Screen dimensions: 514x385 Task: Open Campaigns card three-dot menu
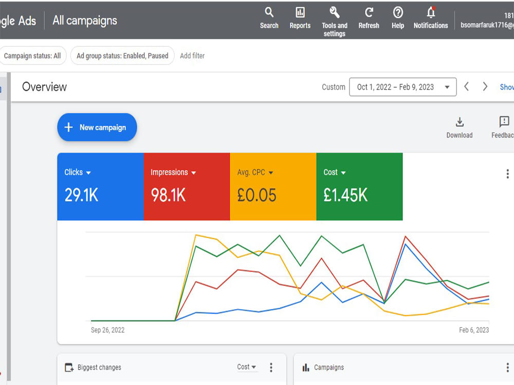(507, 368)
